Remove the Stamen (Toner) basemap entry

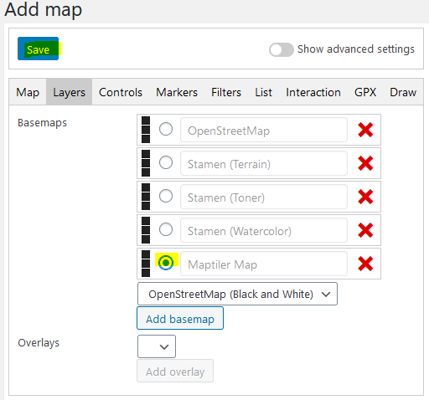pos(365,197)
